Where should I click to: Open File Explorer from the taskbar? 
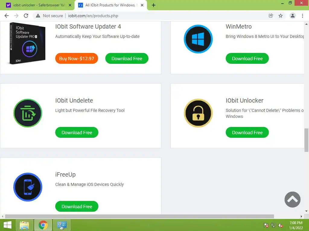pos(24,225)
